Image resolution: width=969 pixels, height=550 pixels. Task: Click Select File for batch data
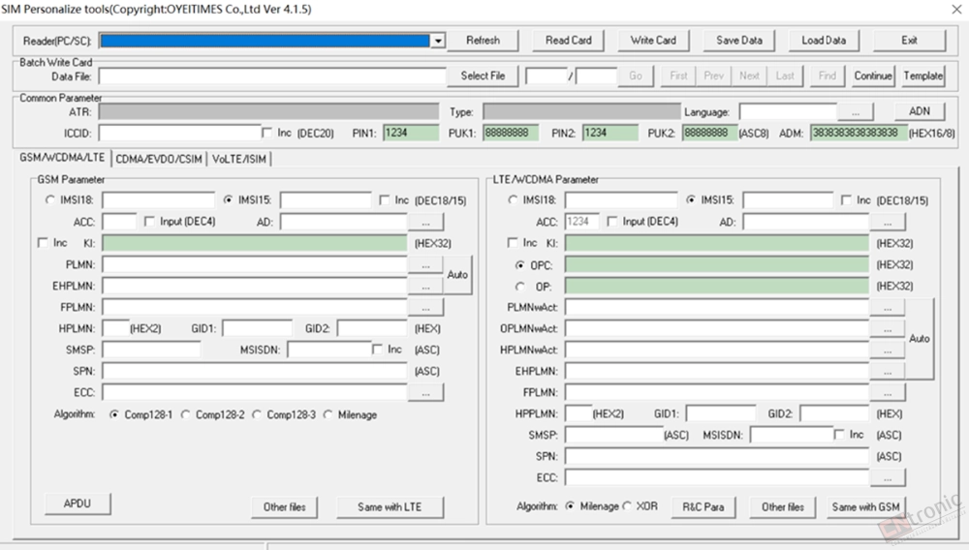[x=483, y=76]
